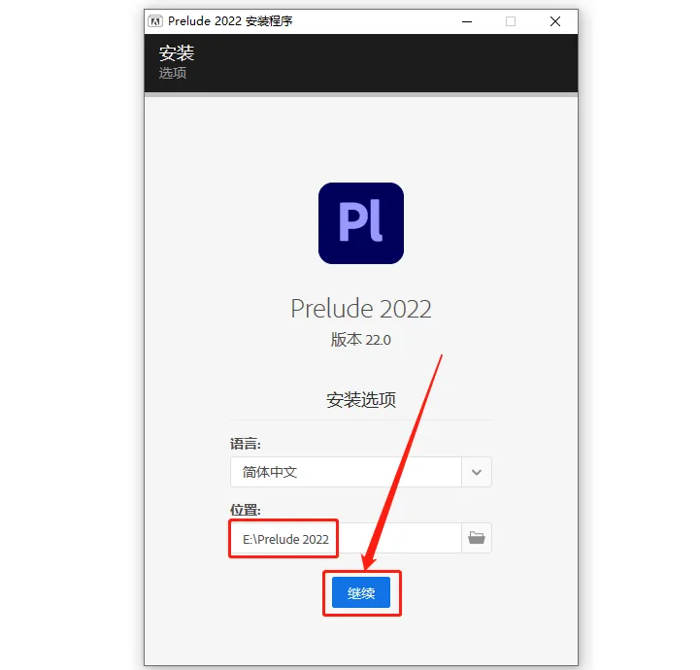Image resolution: width=700 pixels, height=670 pixels.
Task: Click the 安装选项 section heading
Action: tap(361, 400)
